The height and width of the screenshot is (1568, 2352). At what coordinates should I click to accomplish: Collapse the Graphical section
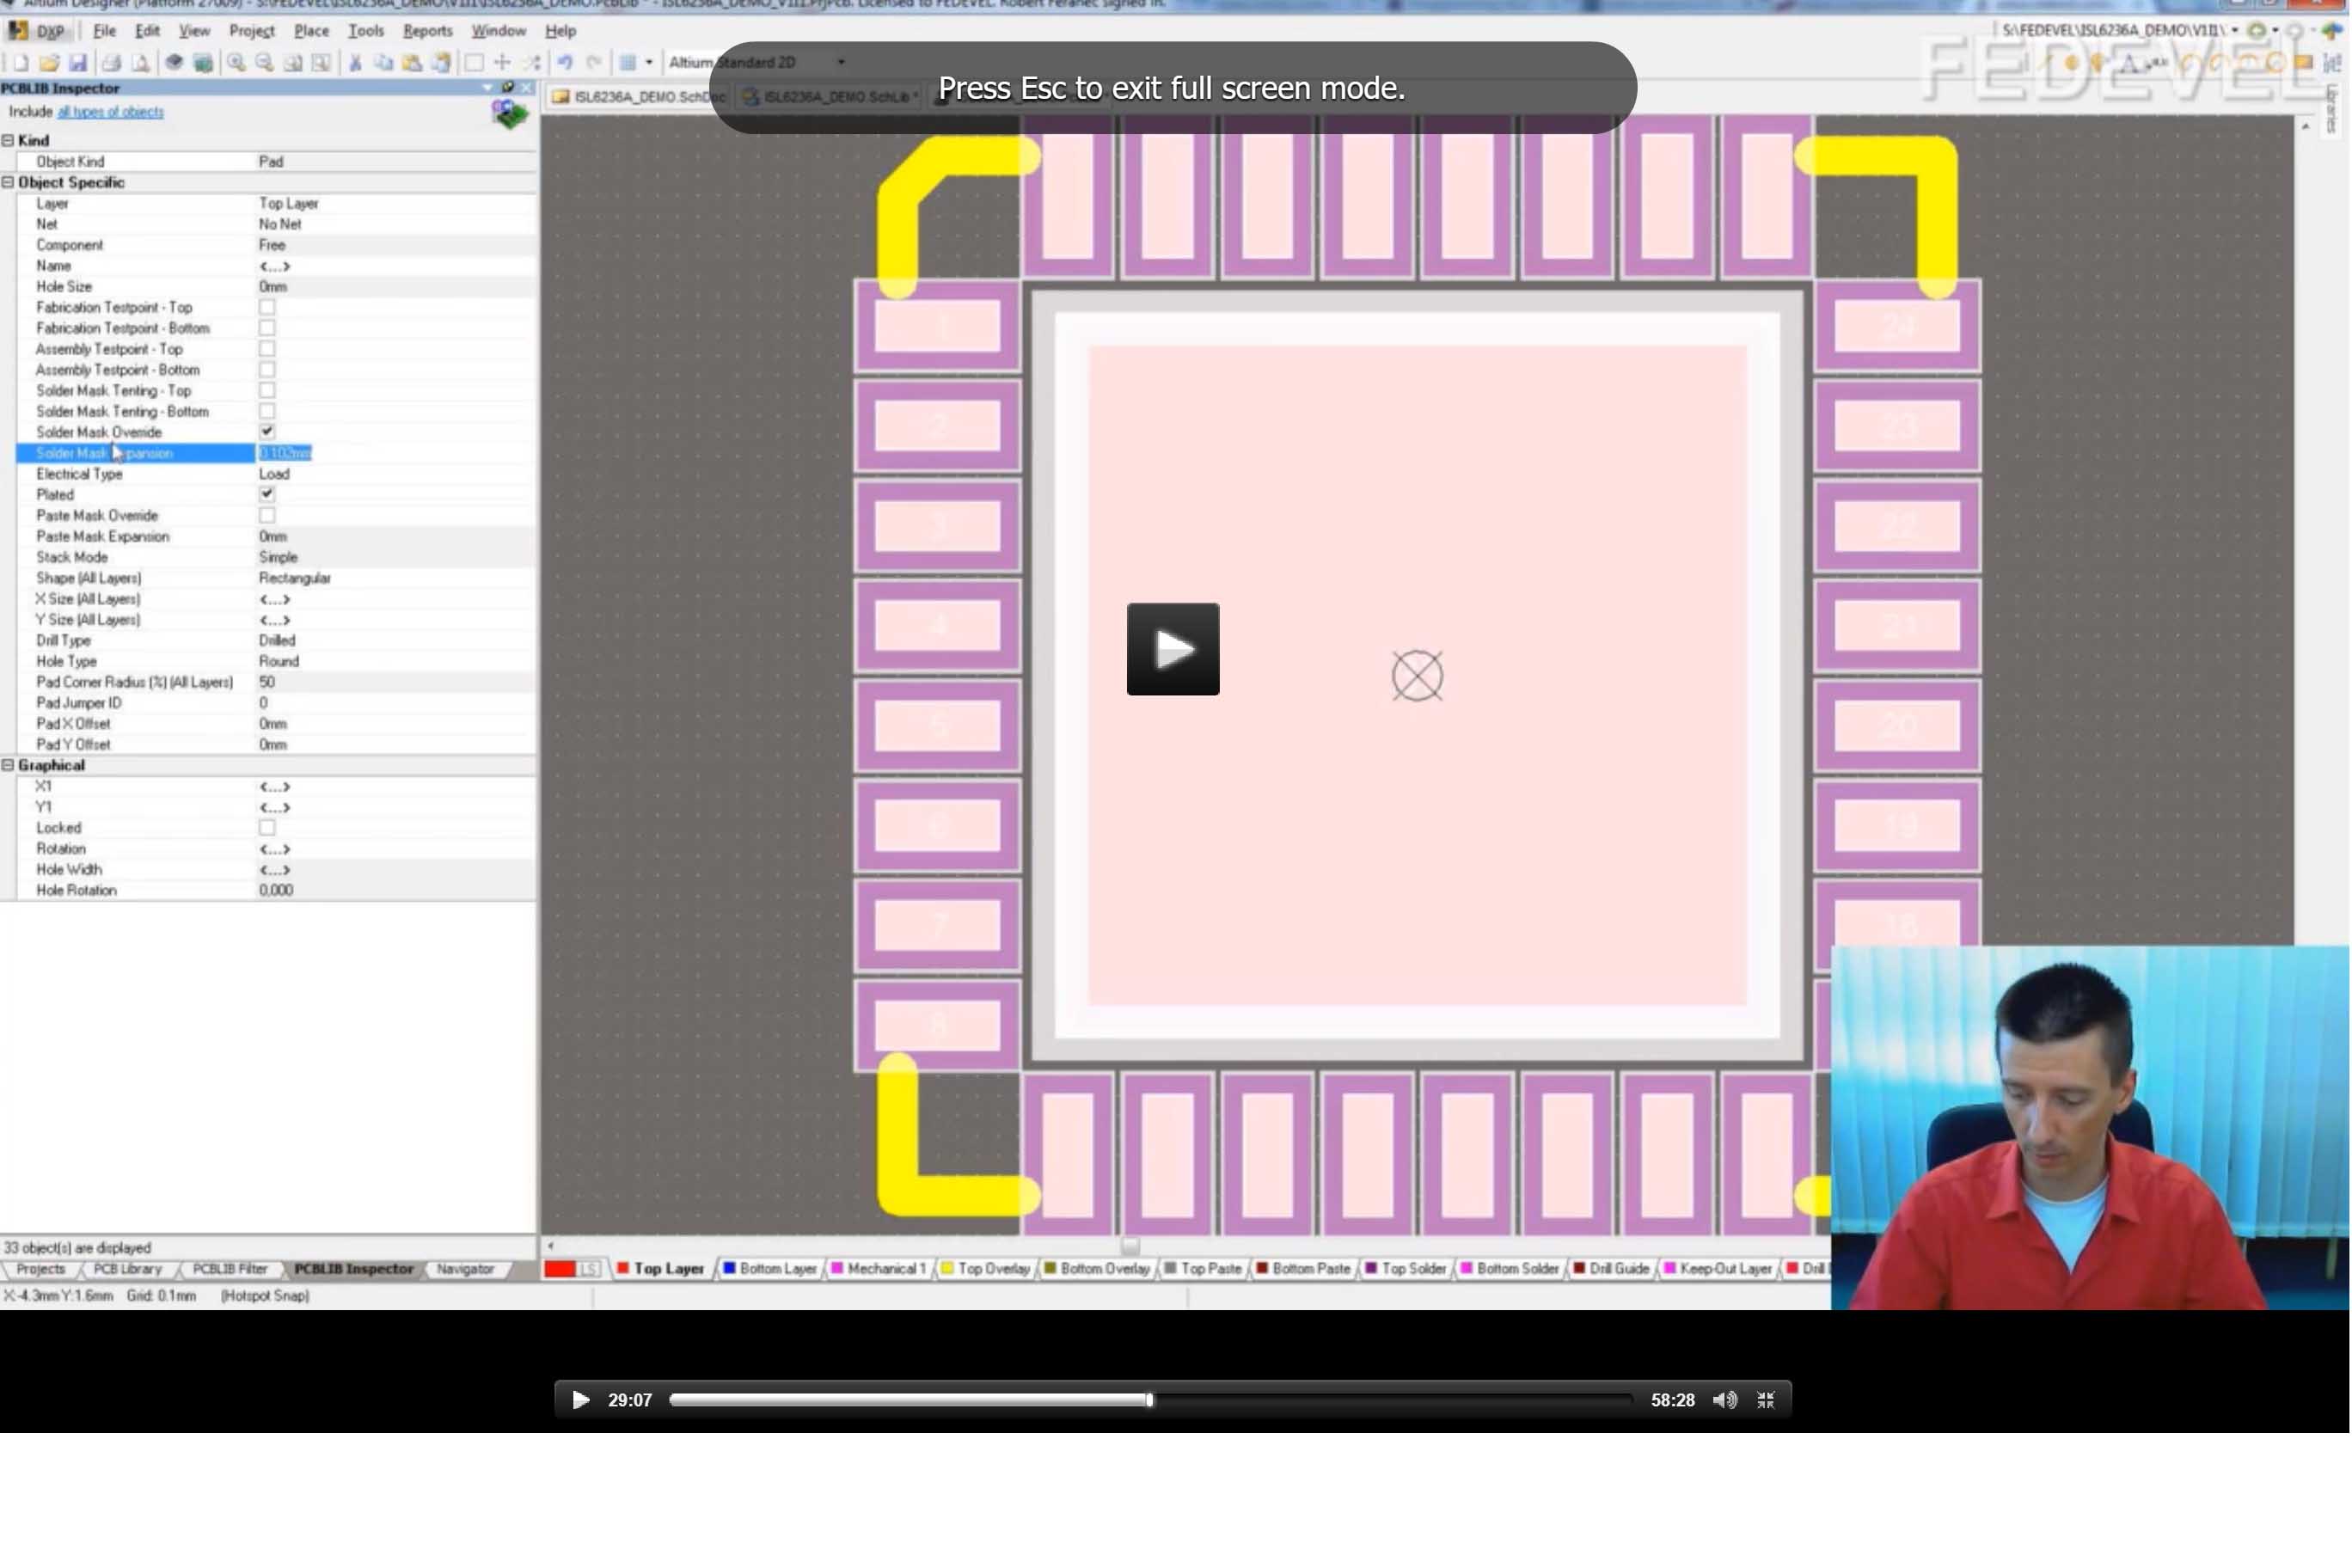(x=8, y=765)
